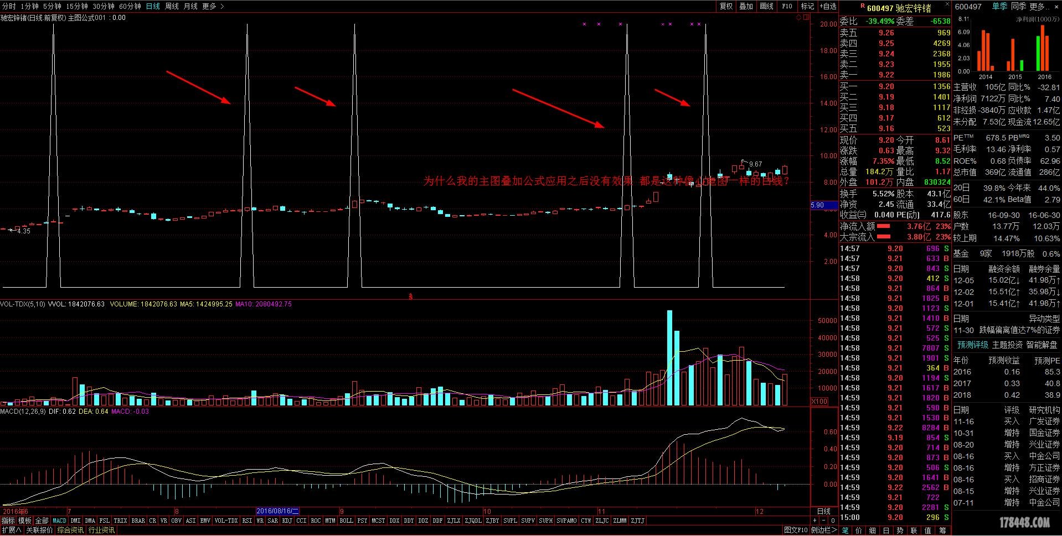Open the 主题投资 tab

point(1007,345)
